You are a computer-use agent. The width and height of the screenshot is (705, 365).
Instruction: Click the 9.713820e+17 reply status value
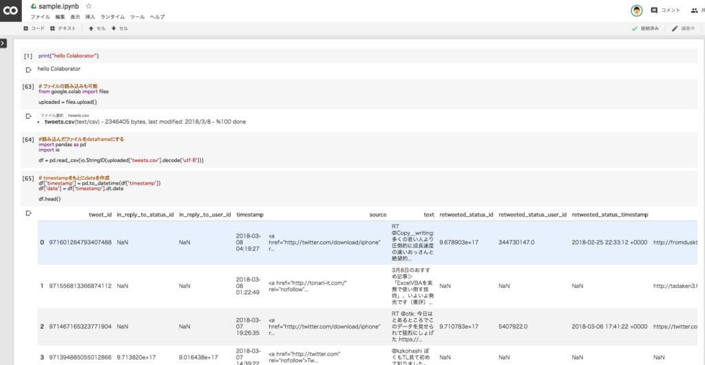[136, 357]
